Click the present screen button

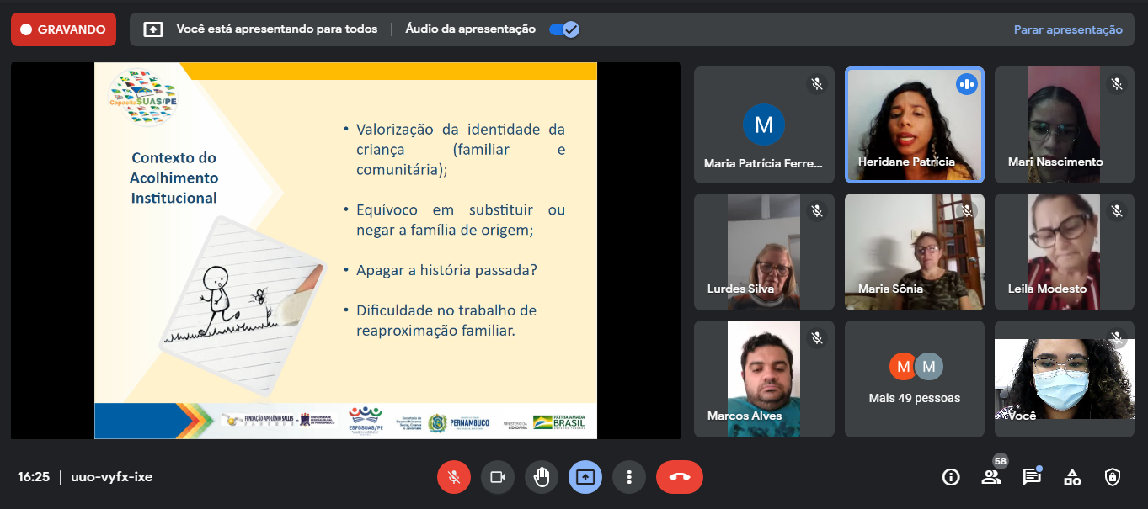tap(585, 477)
